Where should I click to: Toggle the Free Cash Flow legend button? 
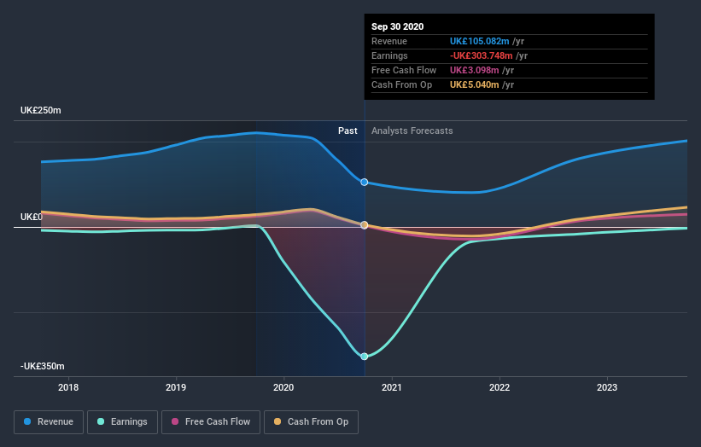[211, 422]
